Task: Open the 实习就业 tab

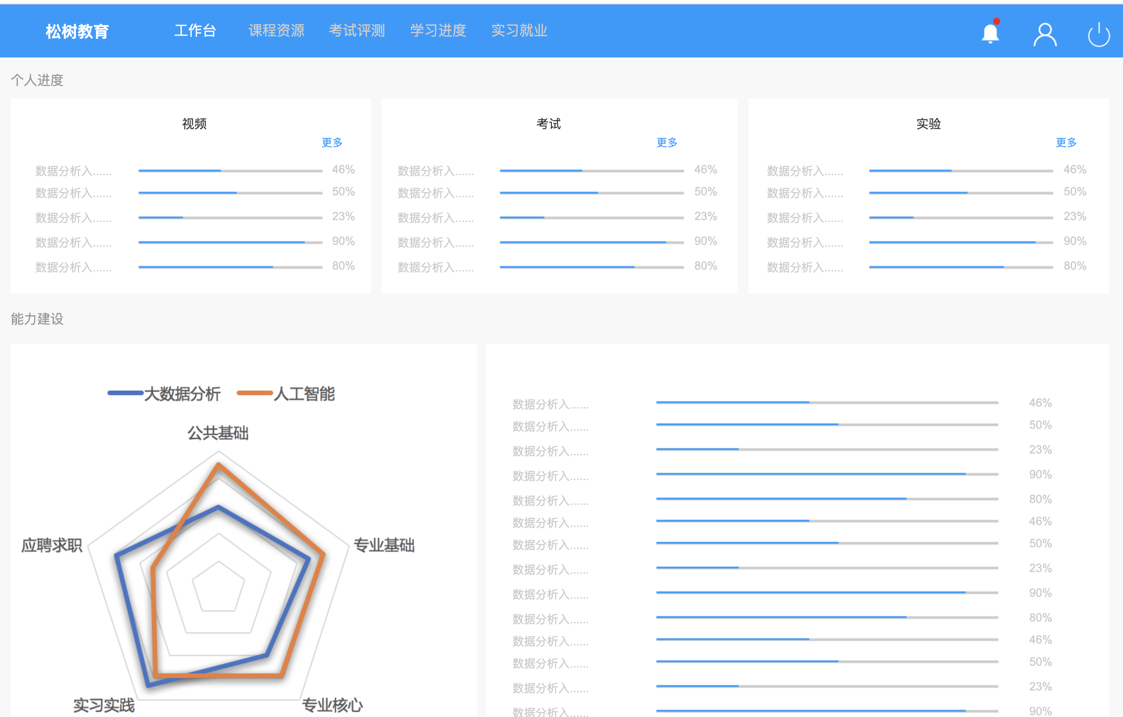Action: (x=519, y=31)
